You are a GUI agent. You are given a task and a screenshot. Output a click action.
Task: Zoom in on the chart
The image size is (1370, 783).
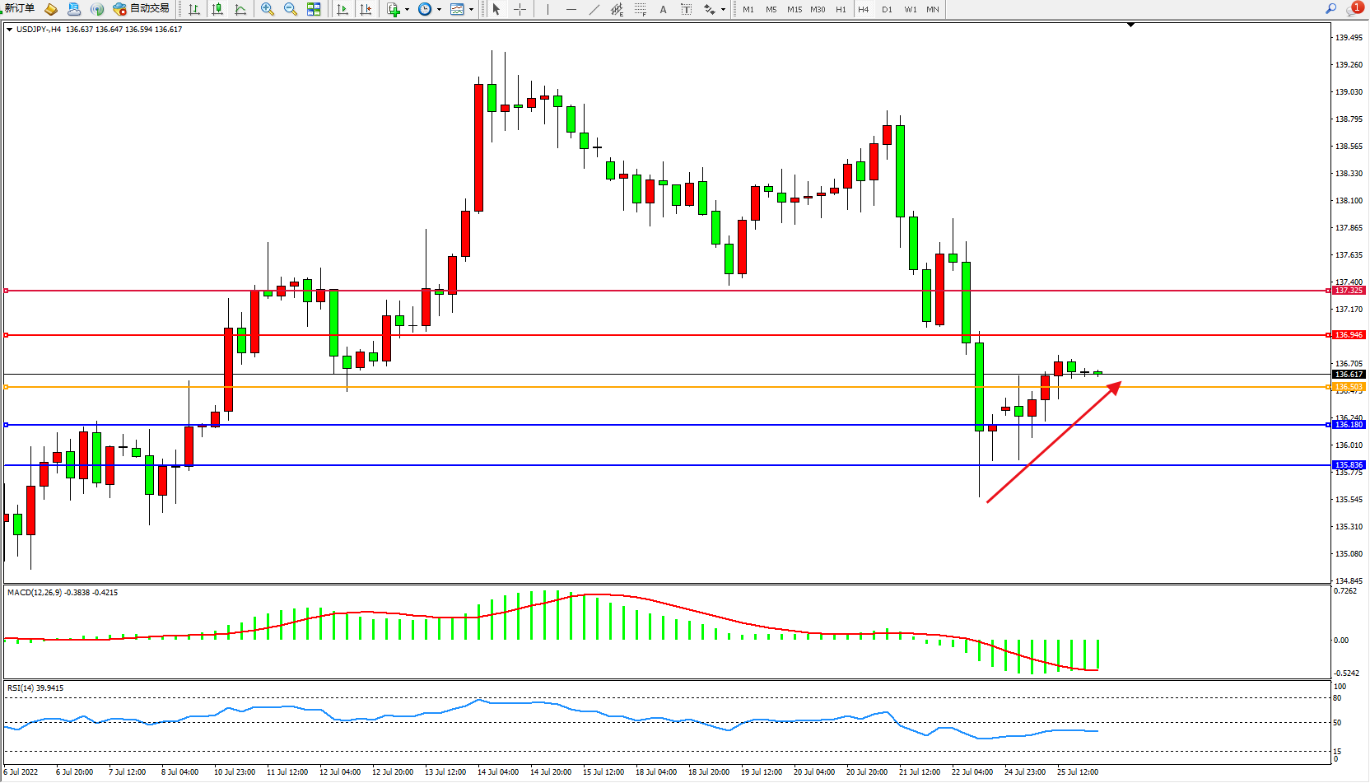(268, 9)
